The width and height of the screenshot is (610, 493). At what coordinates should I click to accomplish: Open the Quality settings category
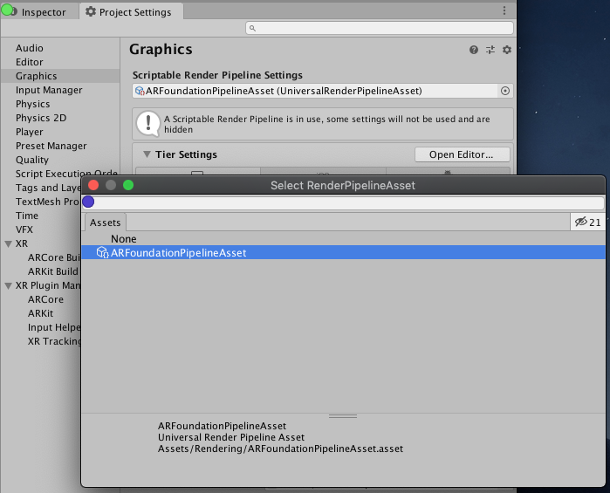pos(32,160)
